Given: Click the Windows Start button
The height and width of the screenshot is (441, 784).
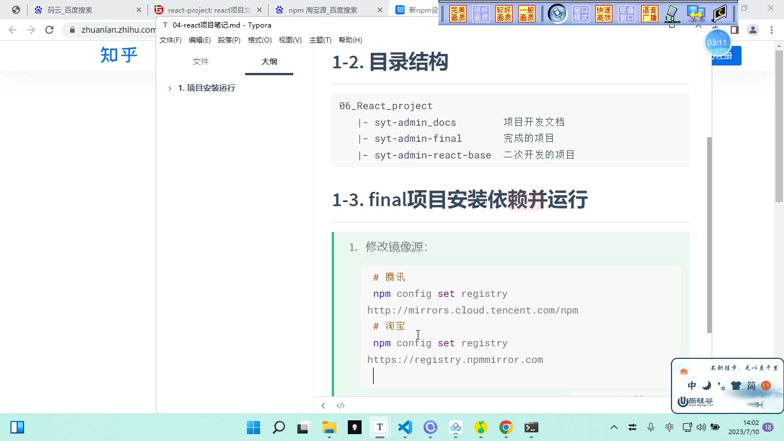Looking at the screenshot, I should [x=253, y=427].
